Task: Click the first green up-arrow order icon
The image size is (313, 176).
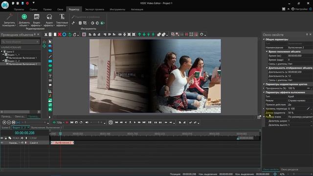Action: pyautogui.click(x=139, y=35)
